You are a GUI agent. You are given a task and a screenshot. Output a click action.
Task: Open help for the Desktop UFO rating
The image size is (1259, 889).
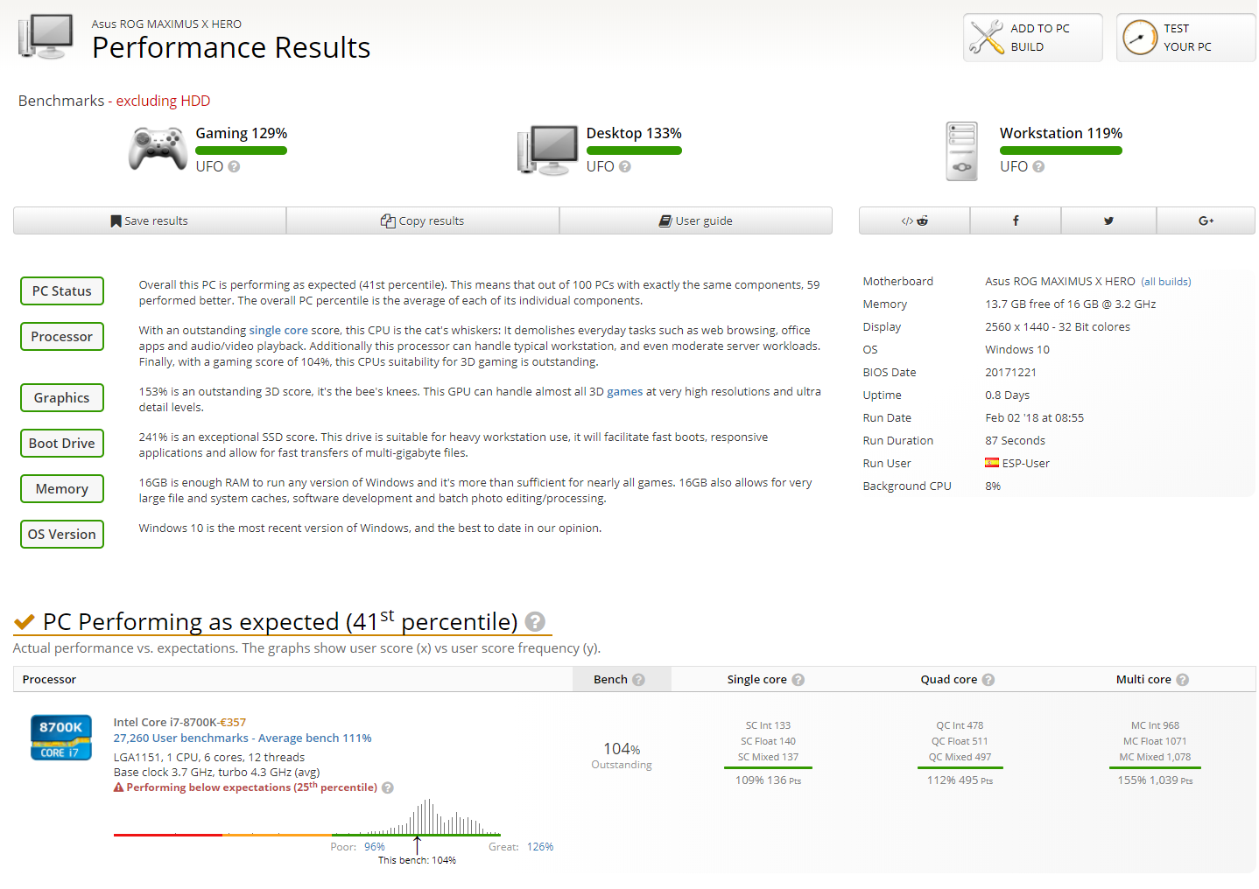[624, 166]
